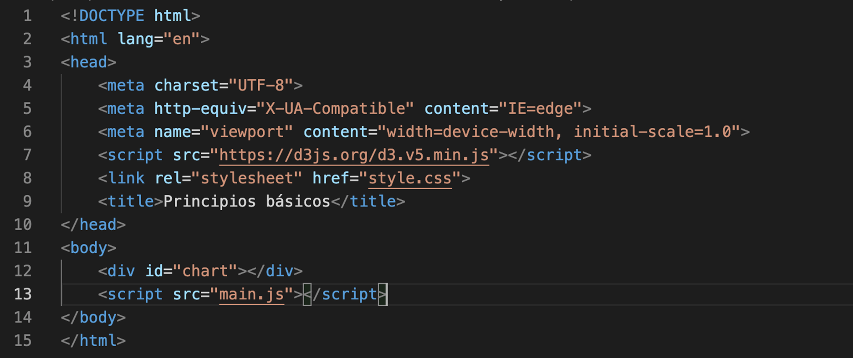This screenshot has width=853, height=358.
Task: Select line number 15 in the gutter
Action: coord(23,341)
